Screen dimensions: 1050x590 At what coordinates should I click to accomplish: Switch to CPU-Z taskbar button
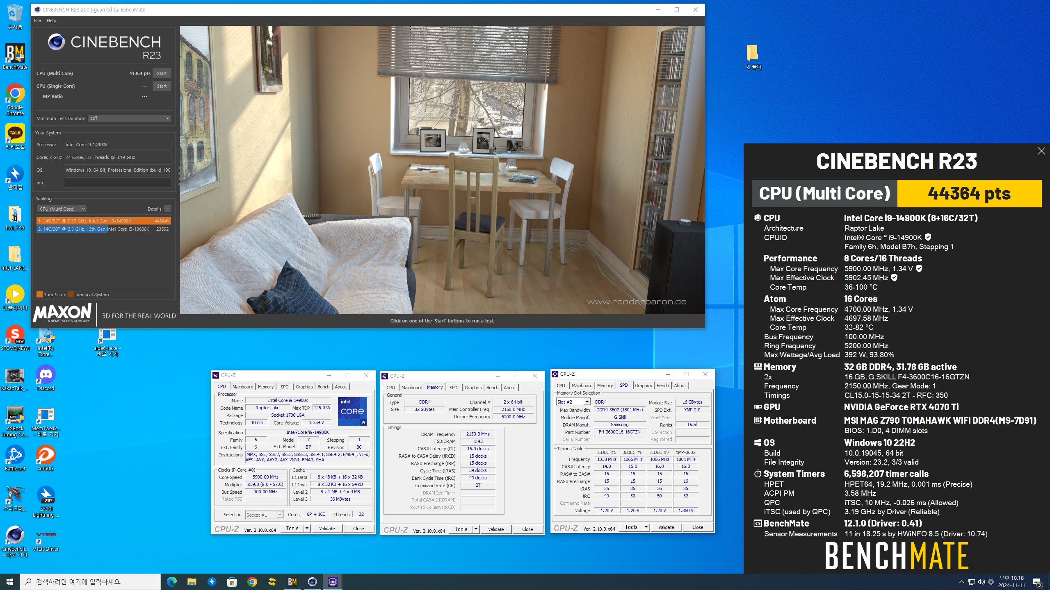(333, 582)
